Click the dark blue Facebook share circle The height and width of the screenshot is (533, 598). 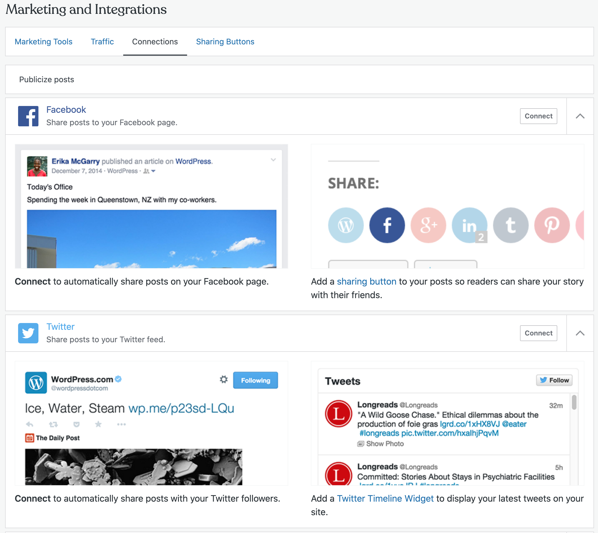tap(387, 225)
